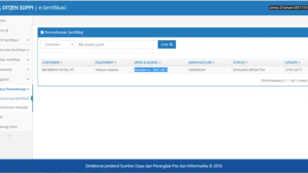Open the Balai Uji sidebar item
This screenshot has width=308, height=173.
16,30
